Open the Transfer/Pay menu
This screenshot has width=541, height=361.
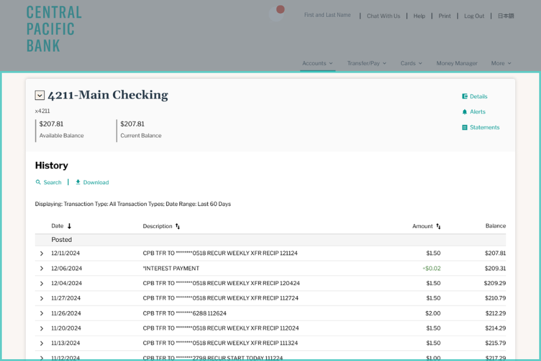pyautogui.click(x=366, y=63)
